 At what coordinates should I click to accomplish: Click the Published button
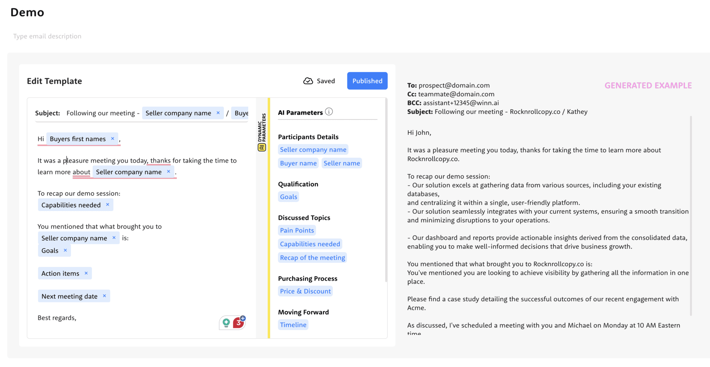tap(367, 81)
